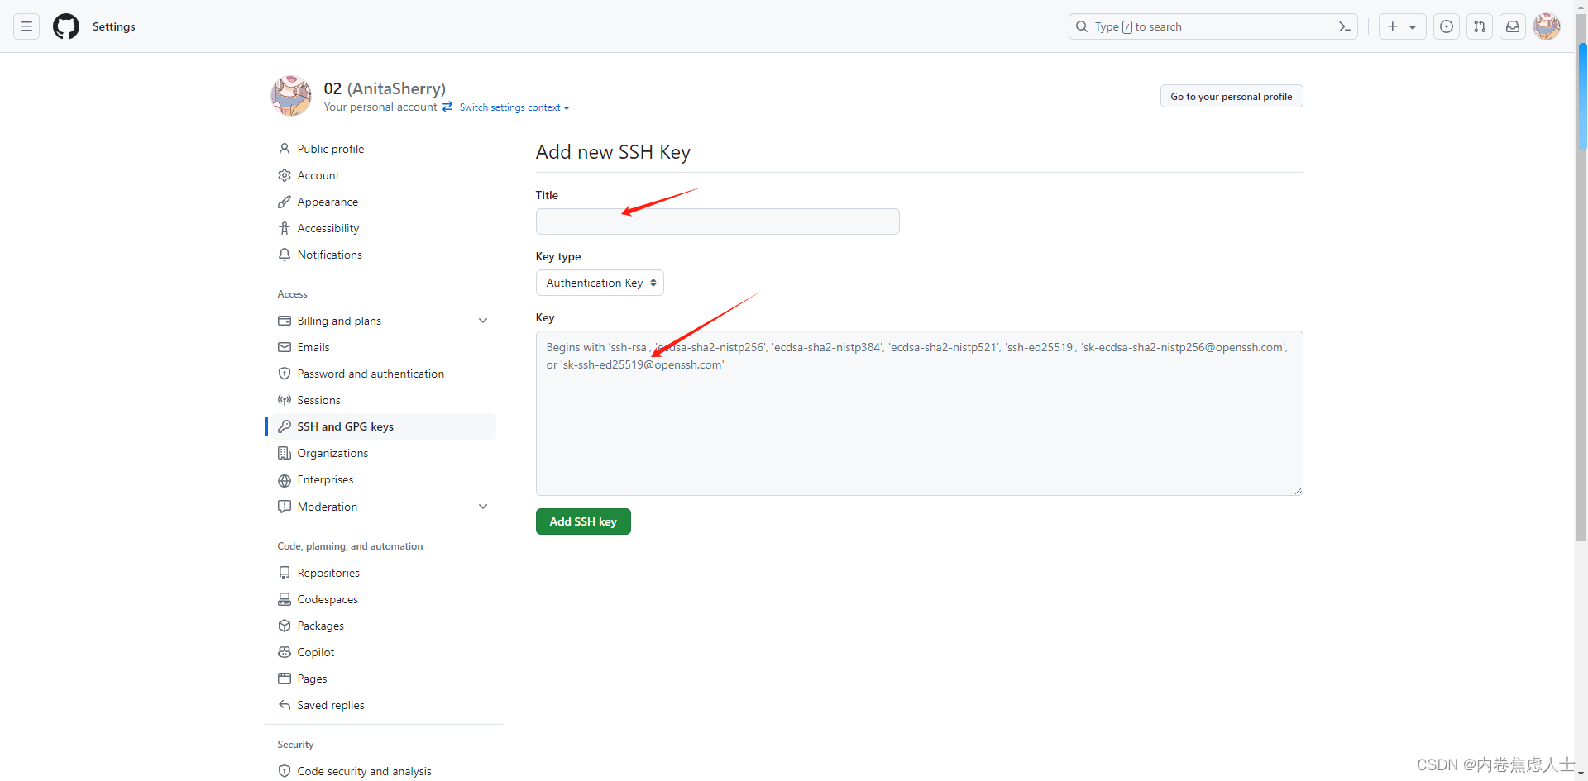Click the Organizations building icon
Screen dimensions: 1588x781
[x=285, y=453]
